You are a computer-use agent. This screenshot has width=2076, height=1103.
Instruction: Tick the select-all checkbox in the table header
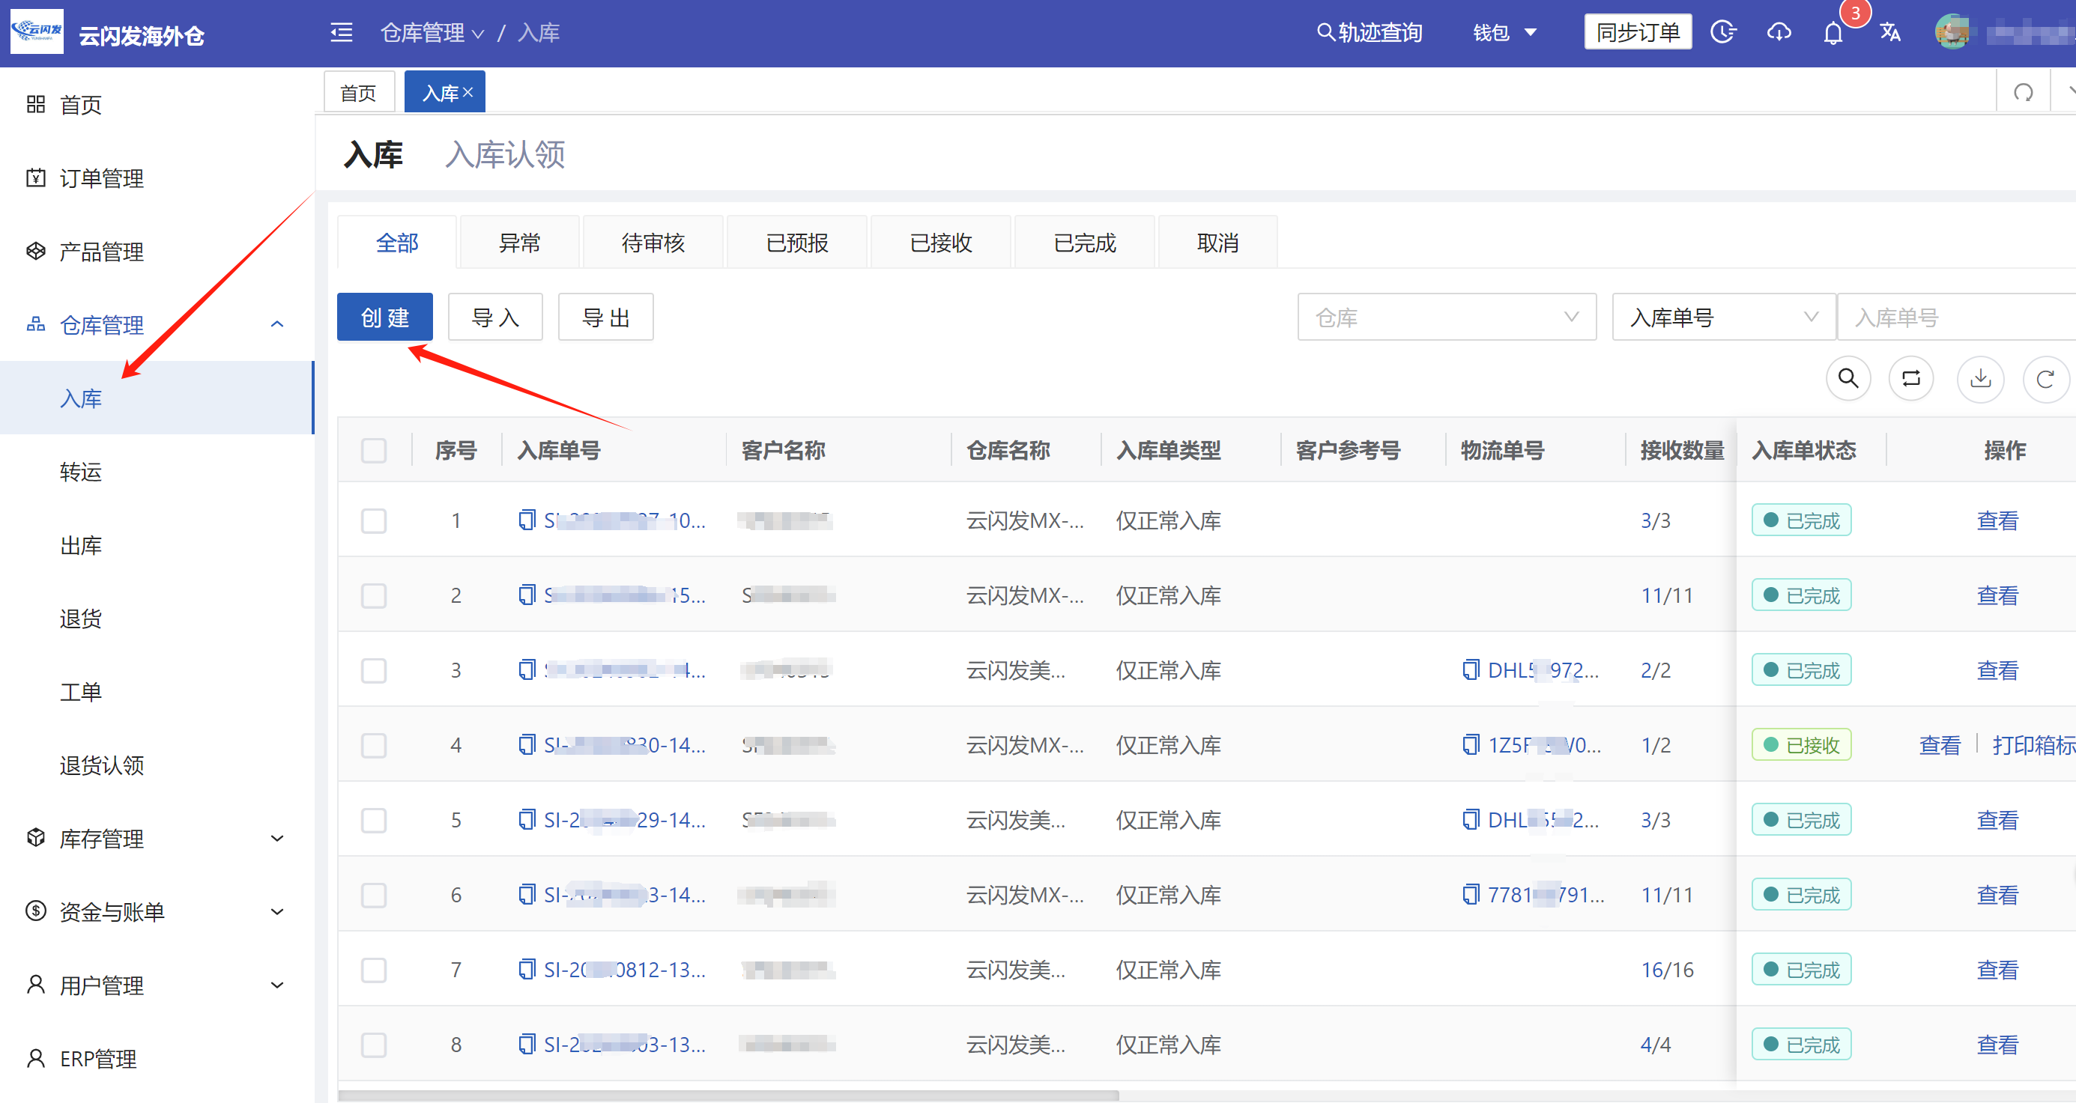click(x=374, y=450)
